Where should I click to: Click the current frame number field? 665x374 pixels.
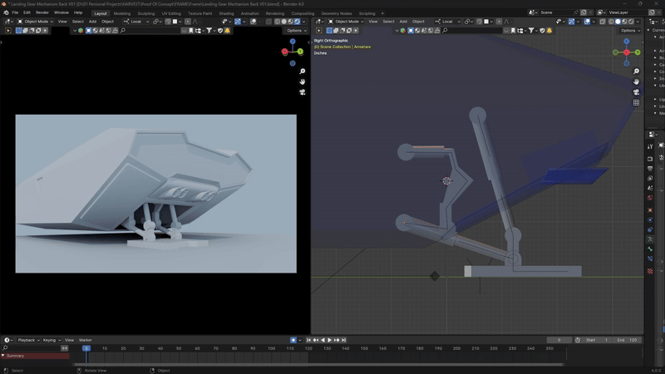click(559, 340)
